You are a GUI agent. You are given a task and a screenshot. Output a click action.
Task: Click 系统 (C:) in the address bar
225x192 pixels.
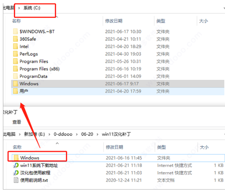[x=32, y=8]
